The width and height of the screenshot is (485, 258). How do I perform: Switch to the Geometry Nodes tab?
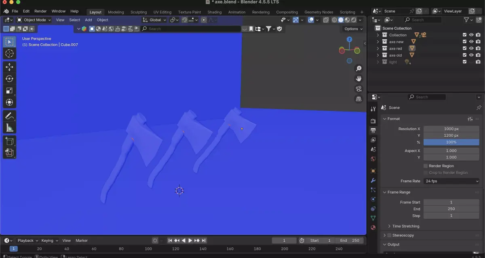click(x=319, y=12)
